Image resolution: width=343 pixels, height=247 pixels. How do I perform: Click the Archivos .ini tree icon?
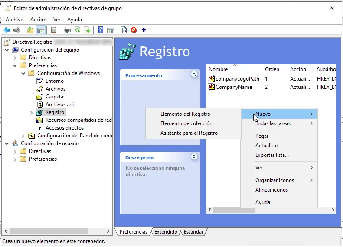click(x=40, y=104)
